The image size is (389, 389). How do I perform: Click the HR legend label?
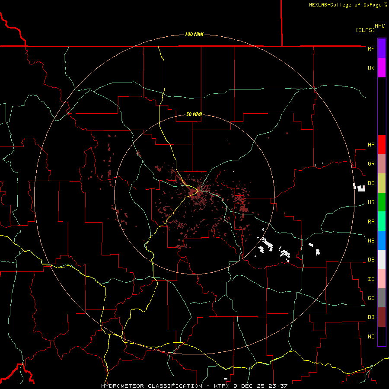click(371, 202)
